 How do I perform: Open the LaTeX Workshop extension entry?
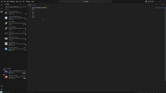(16, 28)
